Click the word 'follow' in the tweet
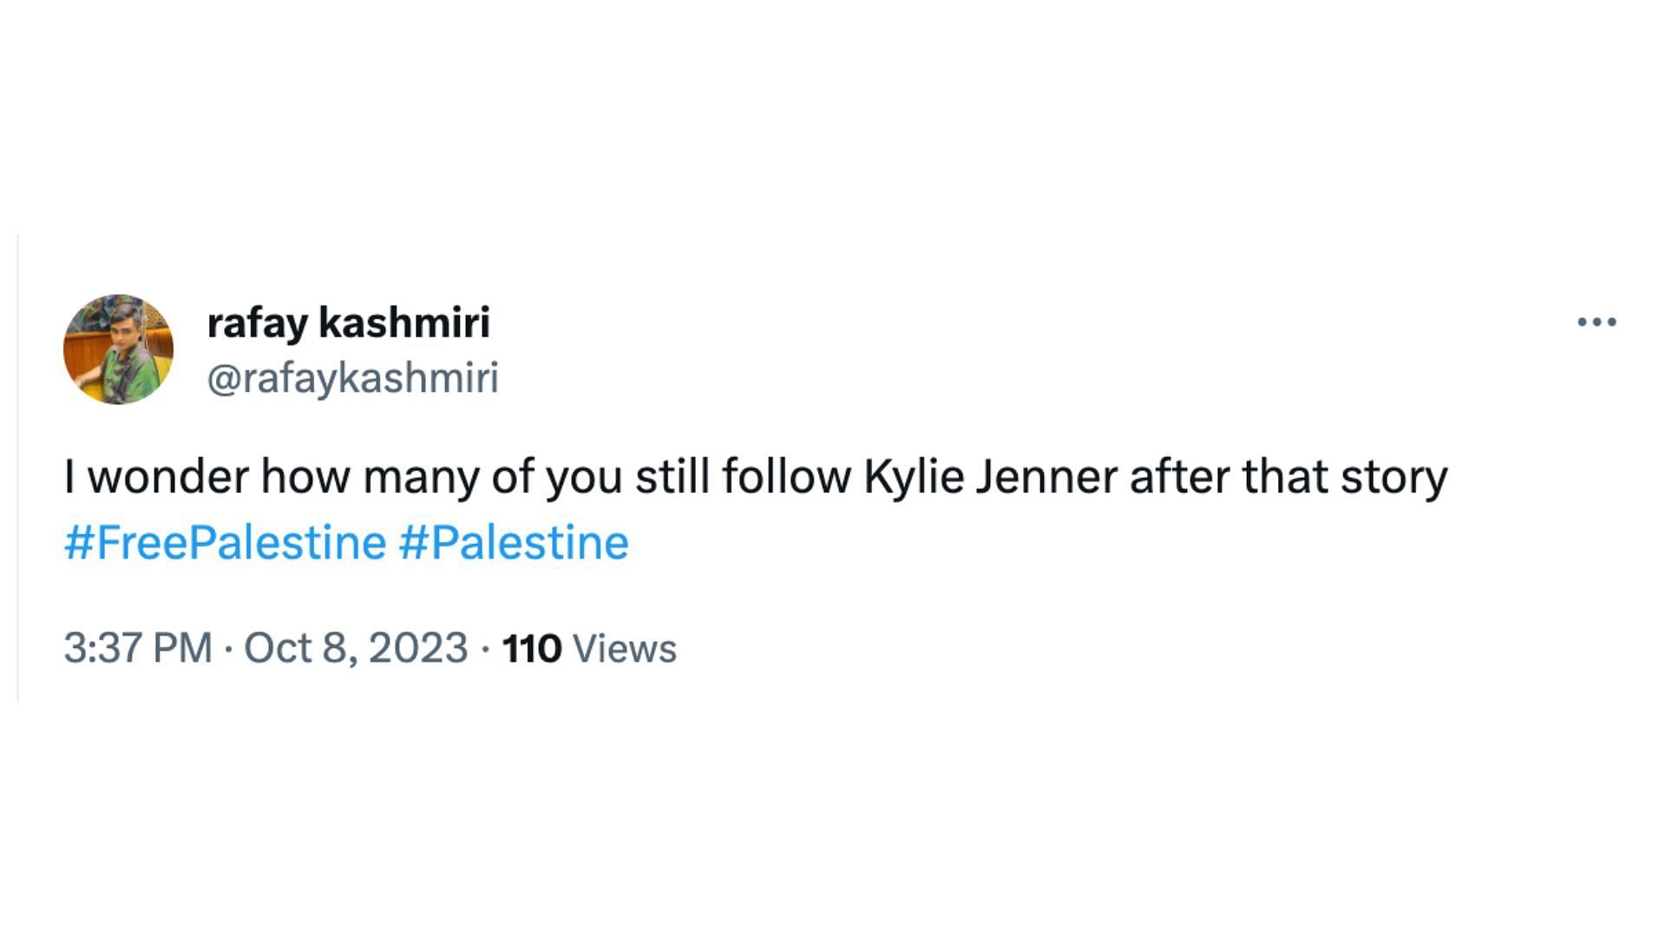 tap(786, 477)
